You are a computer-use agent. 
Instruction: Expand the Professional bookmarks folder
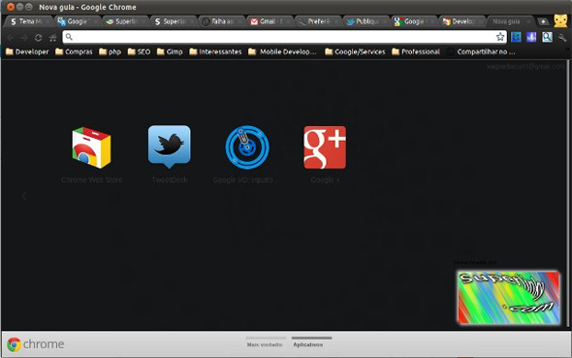(x=416, y=51)
